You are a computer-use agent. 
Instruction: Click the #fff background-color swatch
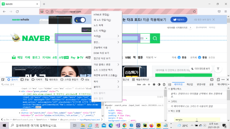[x=129, y=121]
